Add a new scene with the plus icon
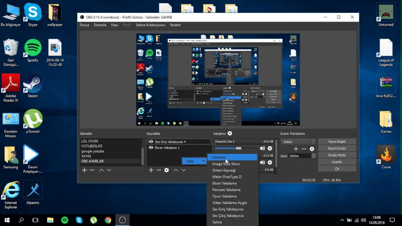This screenshot has width=402, height=226. coord(84,170)
